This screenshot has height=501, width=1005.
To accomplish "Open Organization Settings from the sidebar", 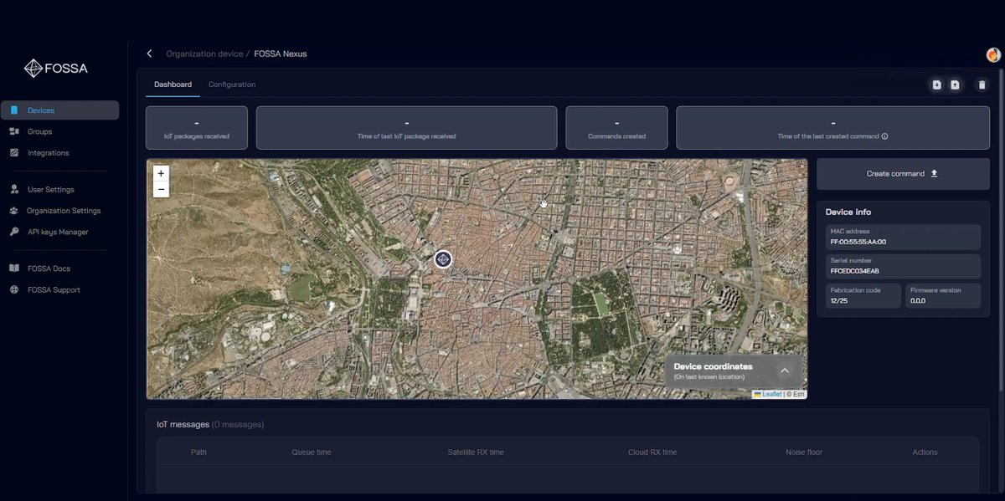I will [x=59, y=211].
